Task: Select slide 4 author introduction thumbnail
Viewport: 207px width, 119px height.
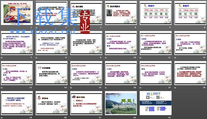Action: pyautogui.click(x=121, y=13)
